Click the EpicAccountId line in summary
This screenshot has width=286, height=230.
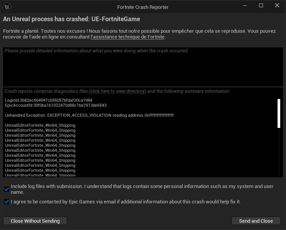pos(56,105)
